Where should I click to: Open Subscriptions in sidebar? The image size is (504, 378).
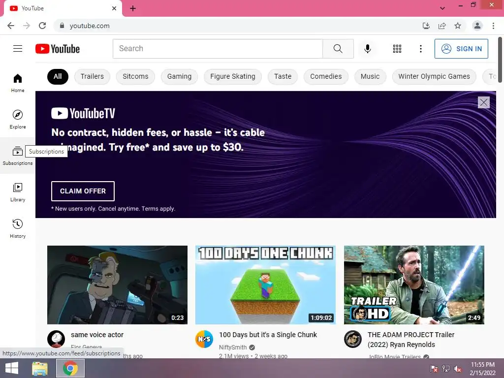(18, 156)
